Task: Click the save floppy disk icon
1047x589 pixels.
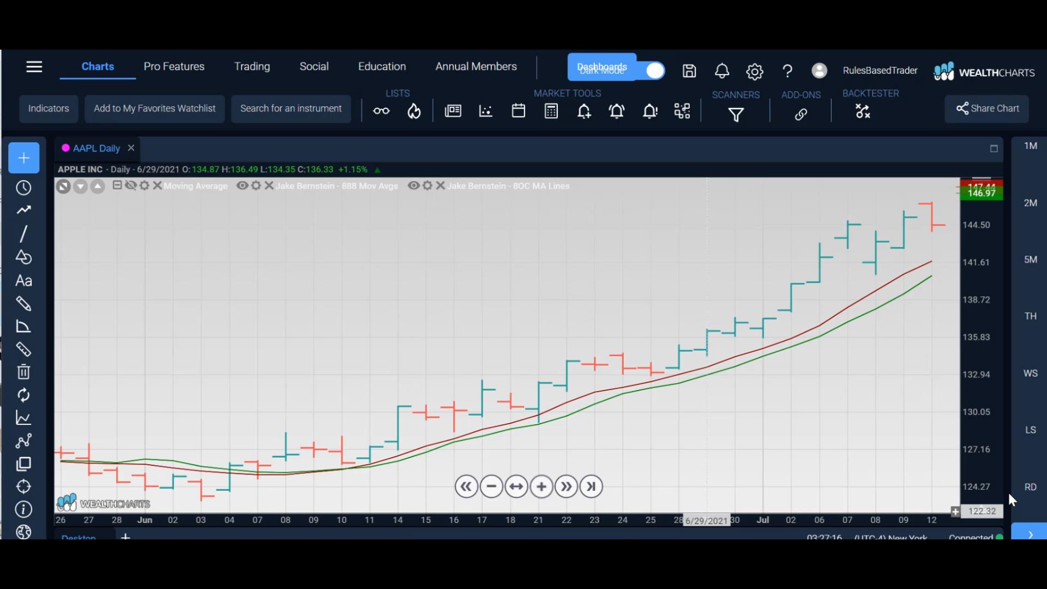Action: click(689, 71)
